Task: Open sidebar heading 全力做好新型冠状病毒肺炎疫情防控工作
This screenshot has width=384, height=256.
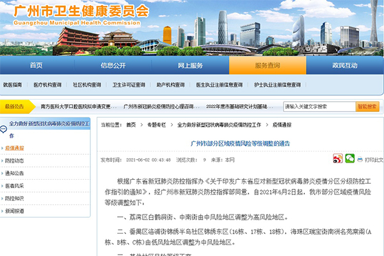Action: (49, 129)
